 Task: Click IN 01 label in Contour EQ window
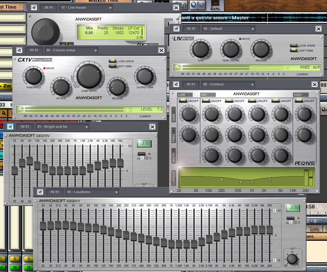pyautogui.click(x=191, y=84)
